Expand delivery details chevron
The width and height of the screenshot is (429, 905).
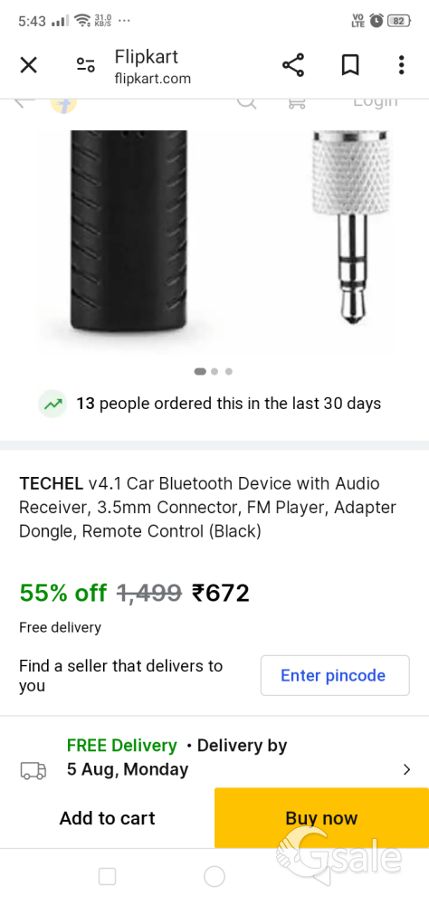click(x=406, y=769)
